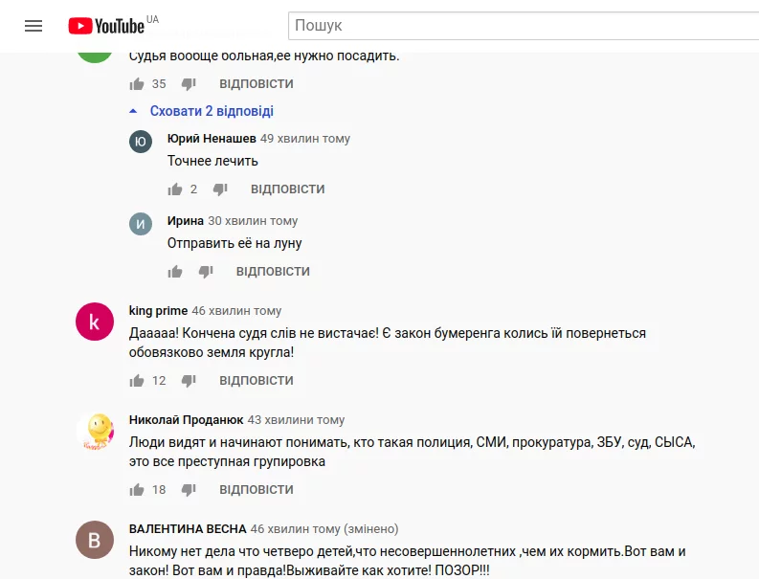Collapse the 2 replies thread
Viewport: 759px width, 579px height.
(211, 111)
